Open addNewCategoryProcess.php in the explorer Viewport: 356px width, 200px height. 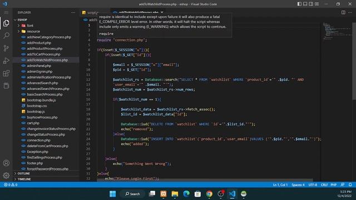(49, 37)
